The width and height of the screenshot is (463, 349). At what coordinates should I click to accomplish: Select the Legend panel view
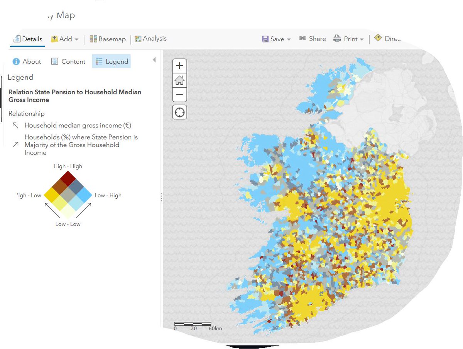click(111, 61)
